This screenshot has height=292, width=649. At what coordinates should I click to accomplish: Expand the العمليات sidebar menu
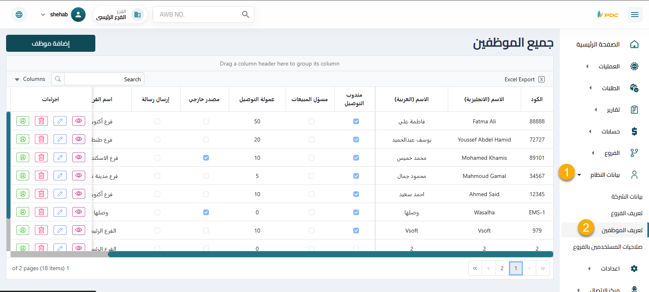pyautogui.click(x=587, y=66)
